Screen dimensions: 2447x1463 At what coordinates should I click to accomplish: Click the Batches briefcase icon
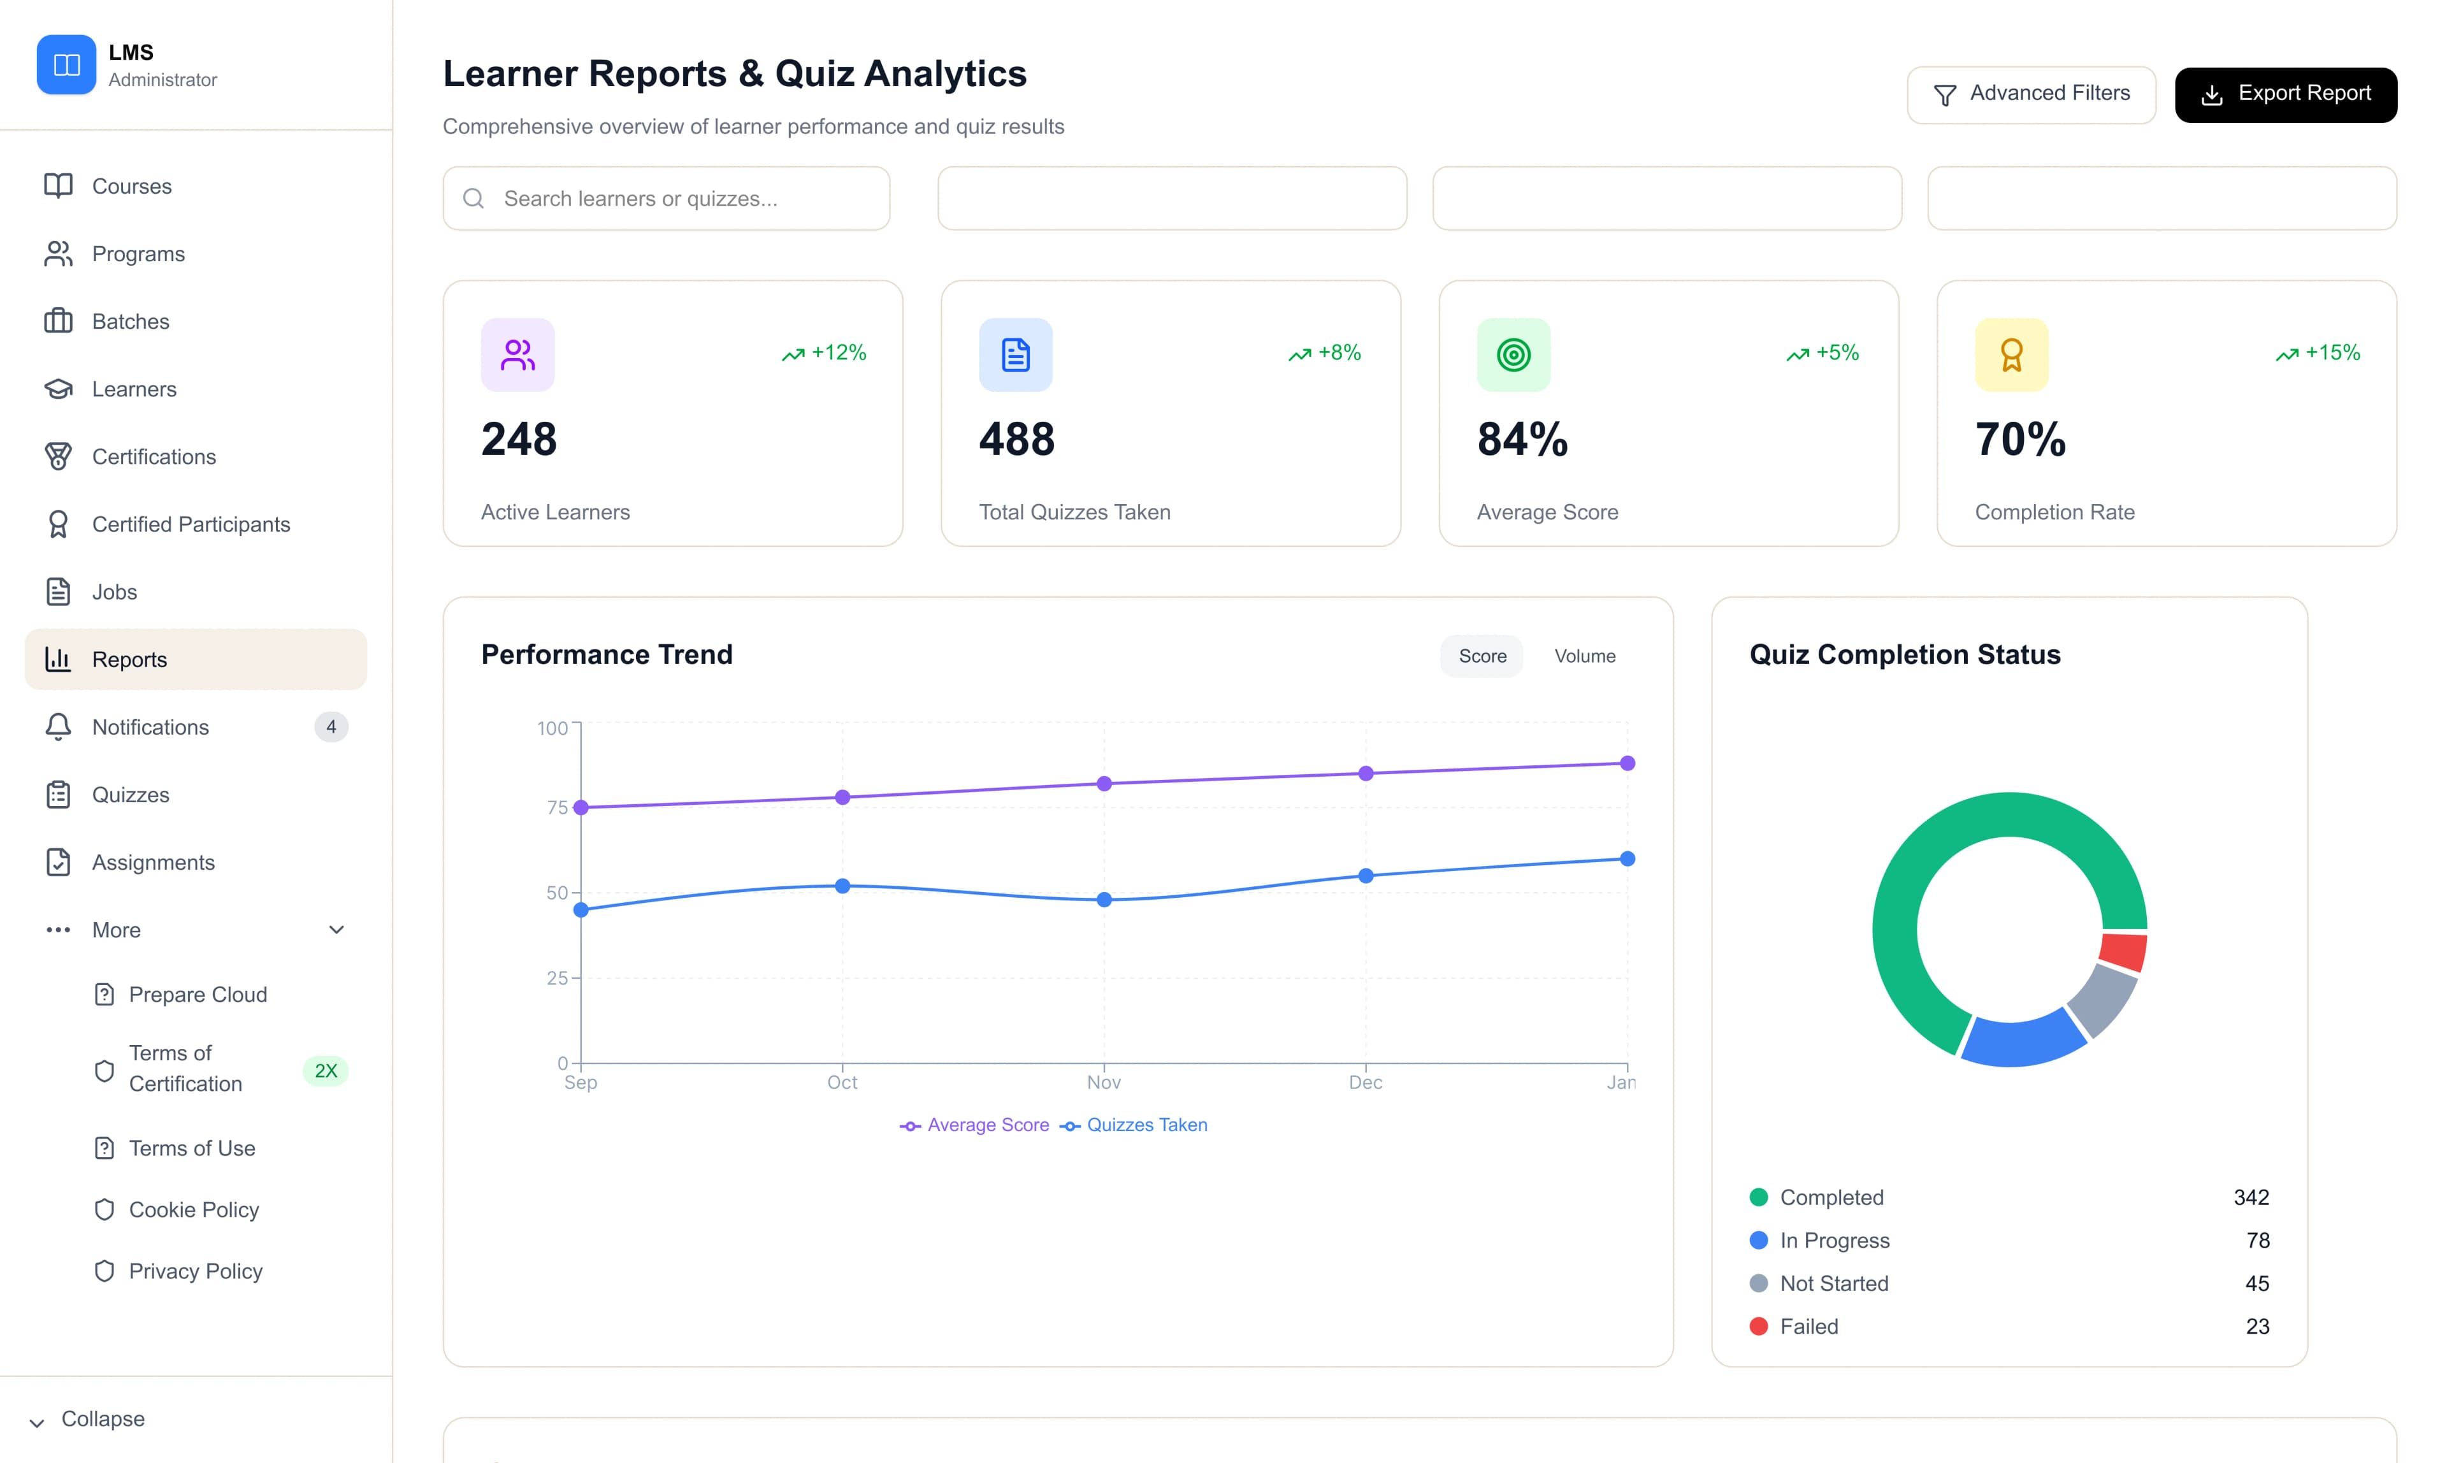pos(58,321)
